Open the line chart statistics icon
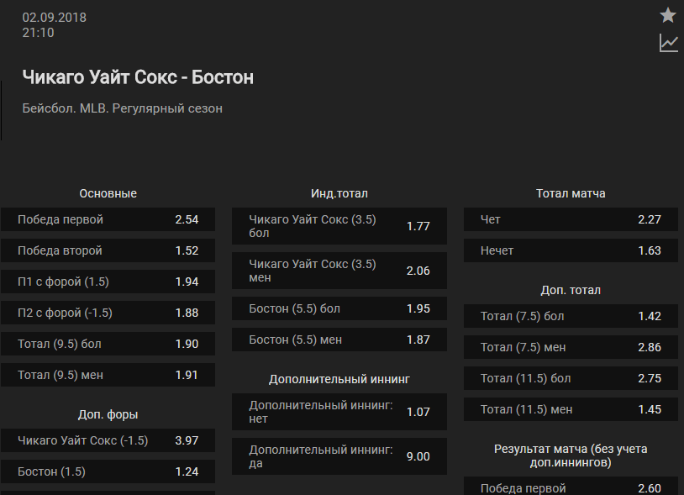This screenshot has height=495, width=684. click(668, 43)
